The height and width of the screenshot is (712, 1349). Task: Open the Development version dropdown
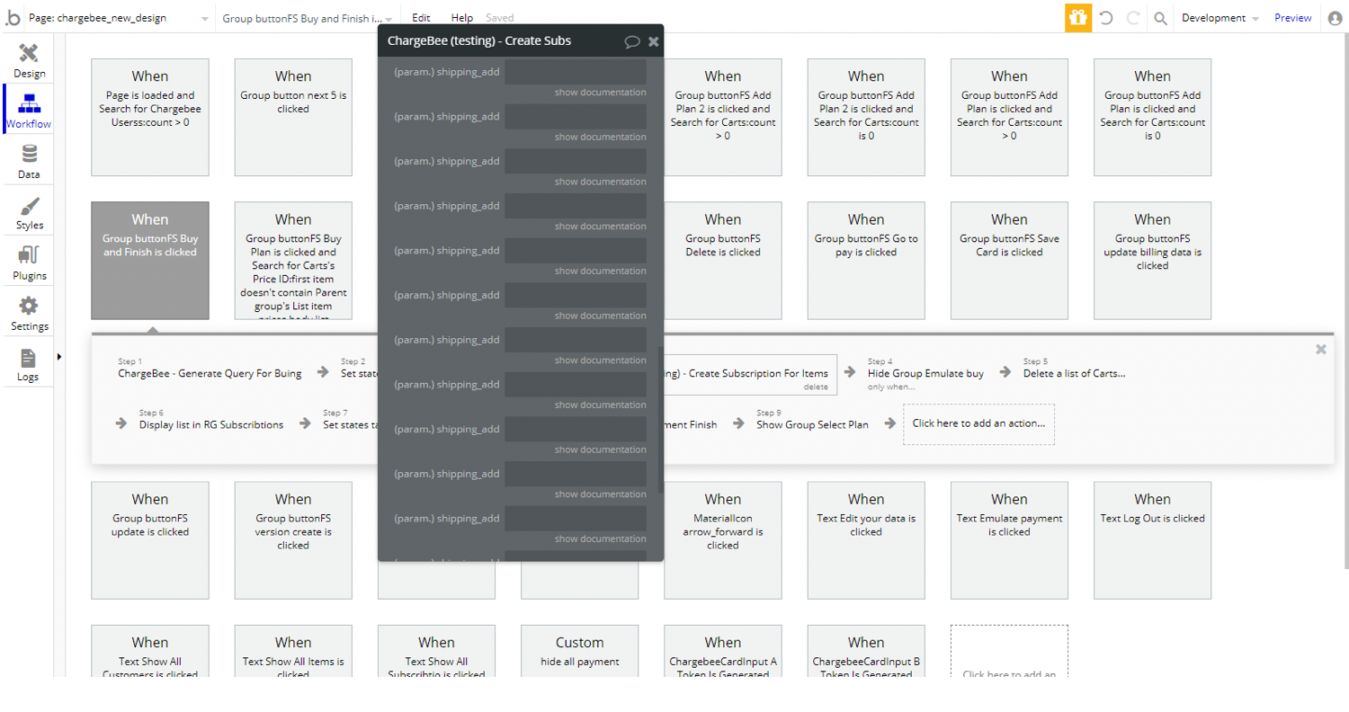[1219, 18]
